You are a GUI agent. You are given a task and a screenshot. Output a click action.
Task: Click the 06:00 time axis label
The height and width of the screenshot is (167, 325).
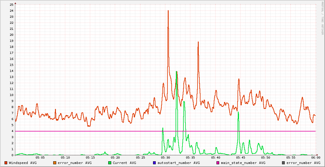point(315,157)
